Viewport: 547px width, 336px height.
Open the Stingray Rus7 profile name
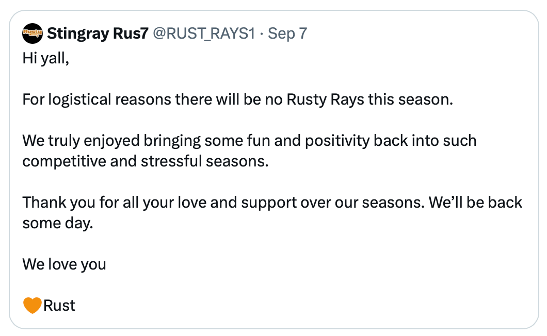point(98,34)
